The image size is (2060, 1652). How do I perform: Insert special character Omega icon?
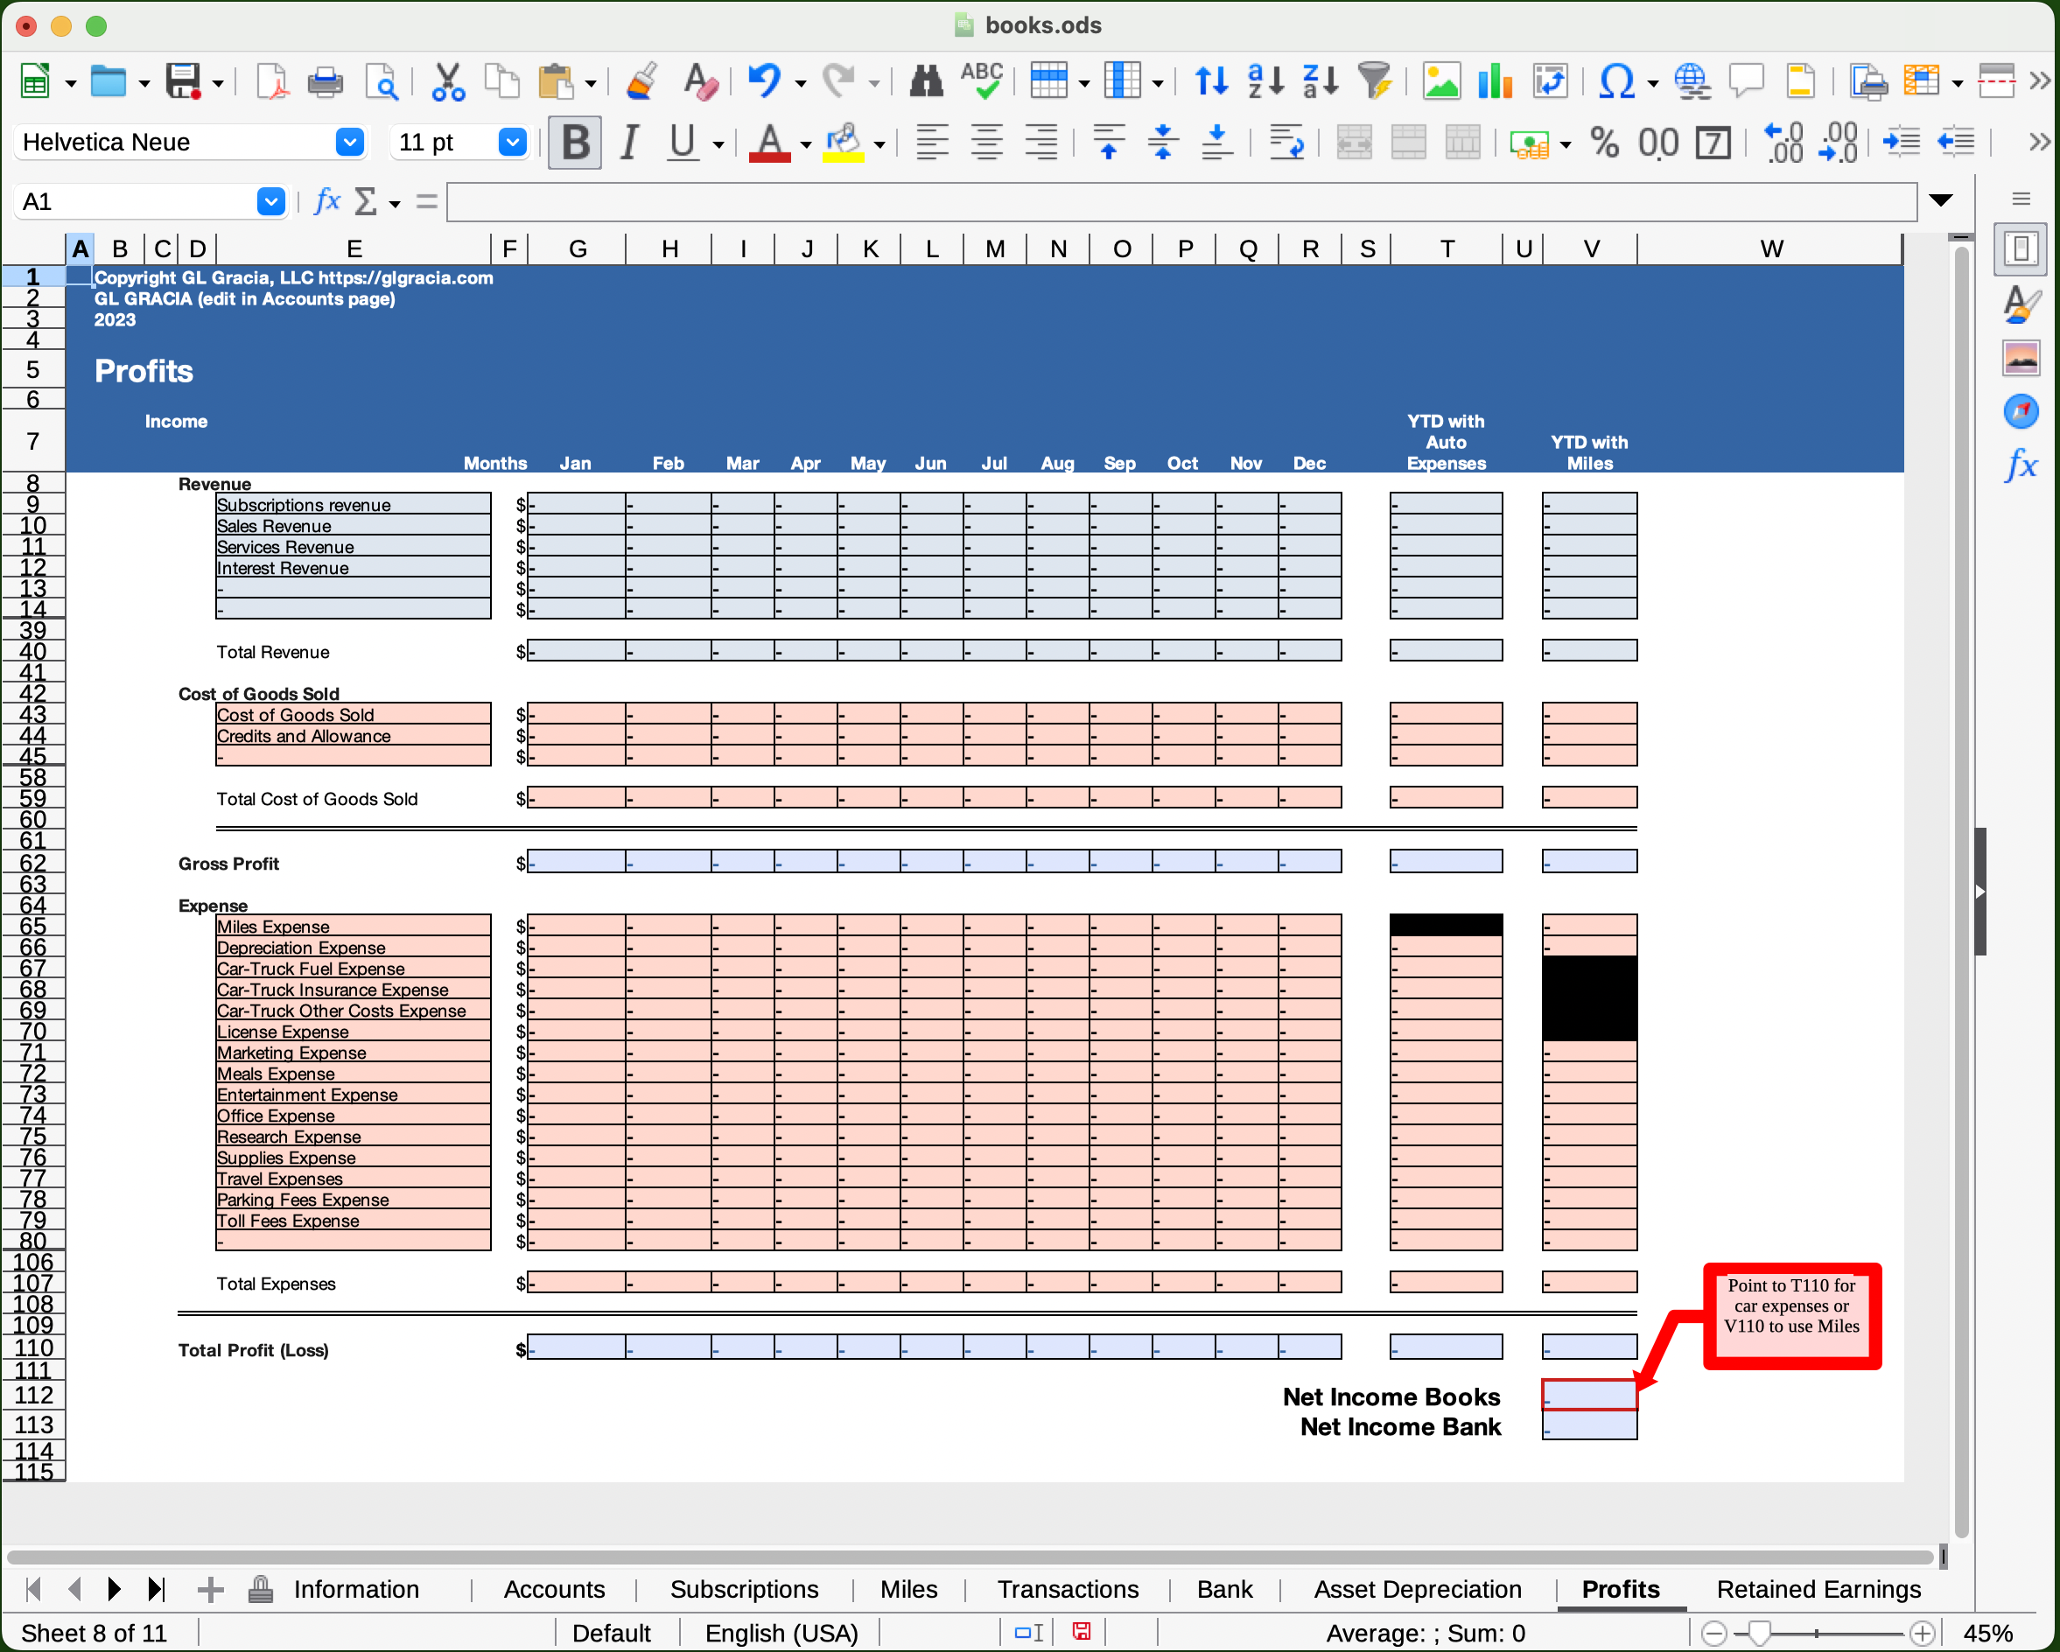[x=1615, y=82]
